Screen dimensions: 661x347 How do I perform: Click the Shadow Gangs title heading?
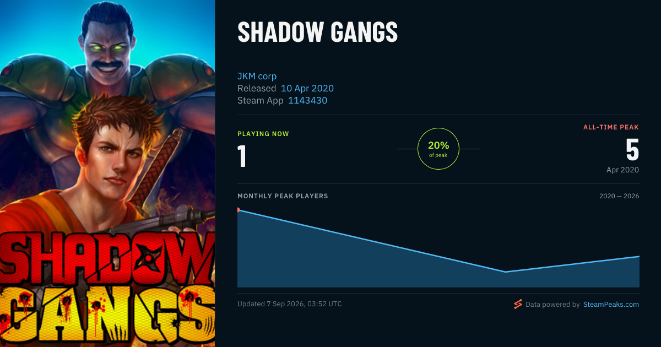click(318, 32)
